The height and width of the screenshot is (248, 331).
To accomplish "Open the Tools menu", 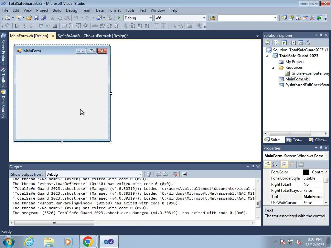I will tap(130, 10).
